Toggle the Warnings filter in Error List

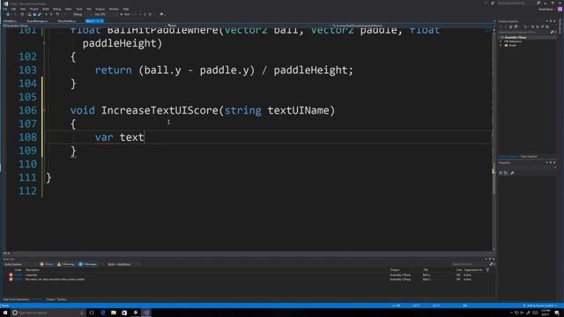coord(66,264)
